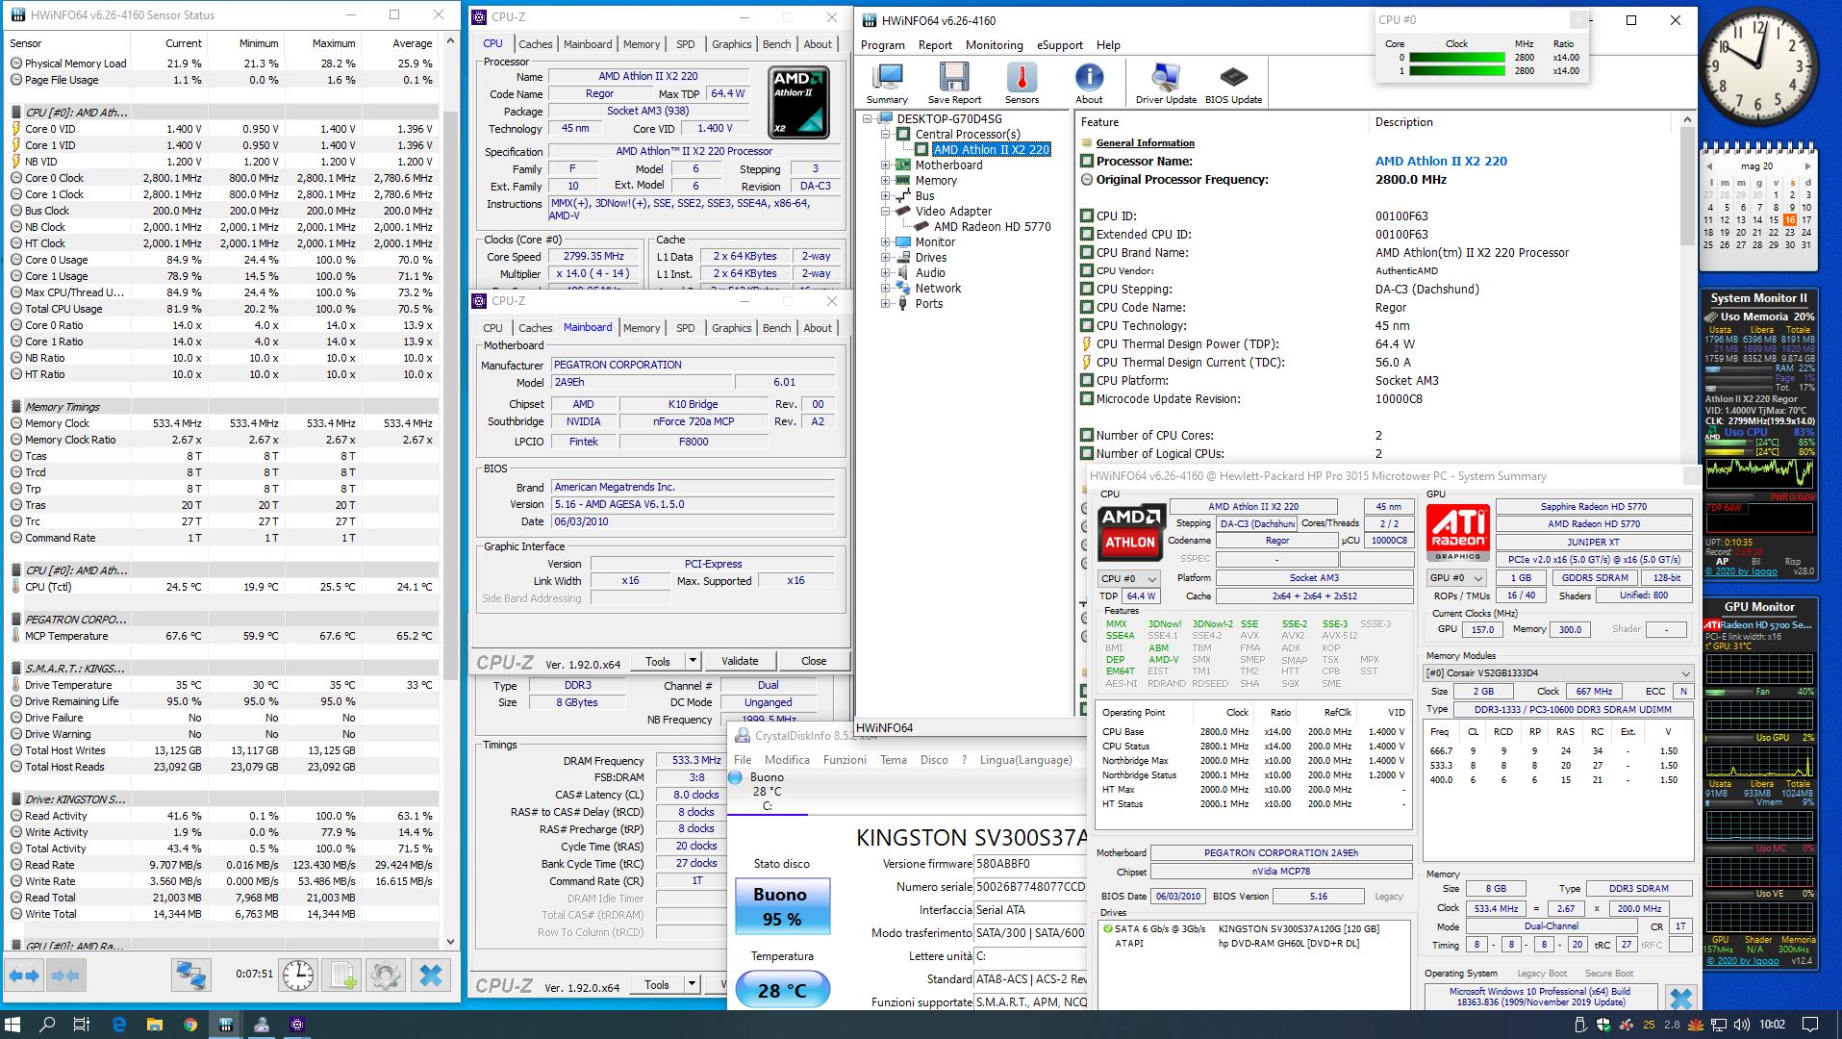Viewport: 1842px width, 1039px height.
Task: Collapse the DESKTOP-G70D4SG tree root
Action: point(868,119)
